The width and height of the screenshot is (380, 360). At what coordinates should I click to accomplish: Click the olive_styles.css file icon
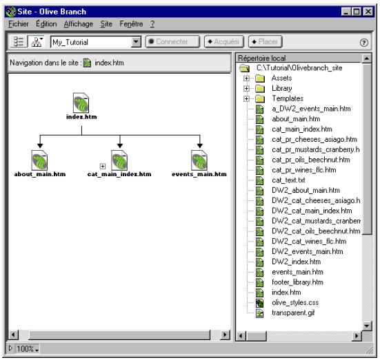260,303
